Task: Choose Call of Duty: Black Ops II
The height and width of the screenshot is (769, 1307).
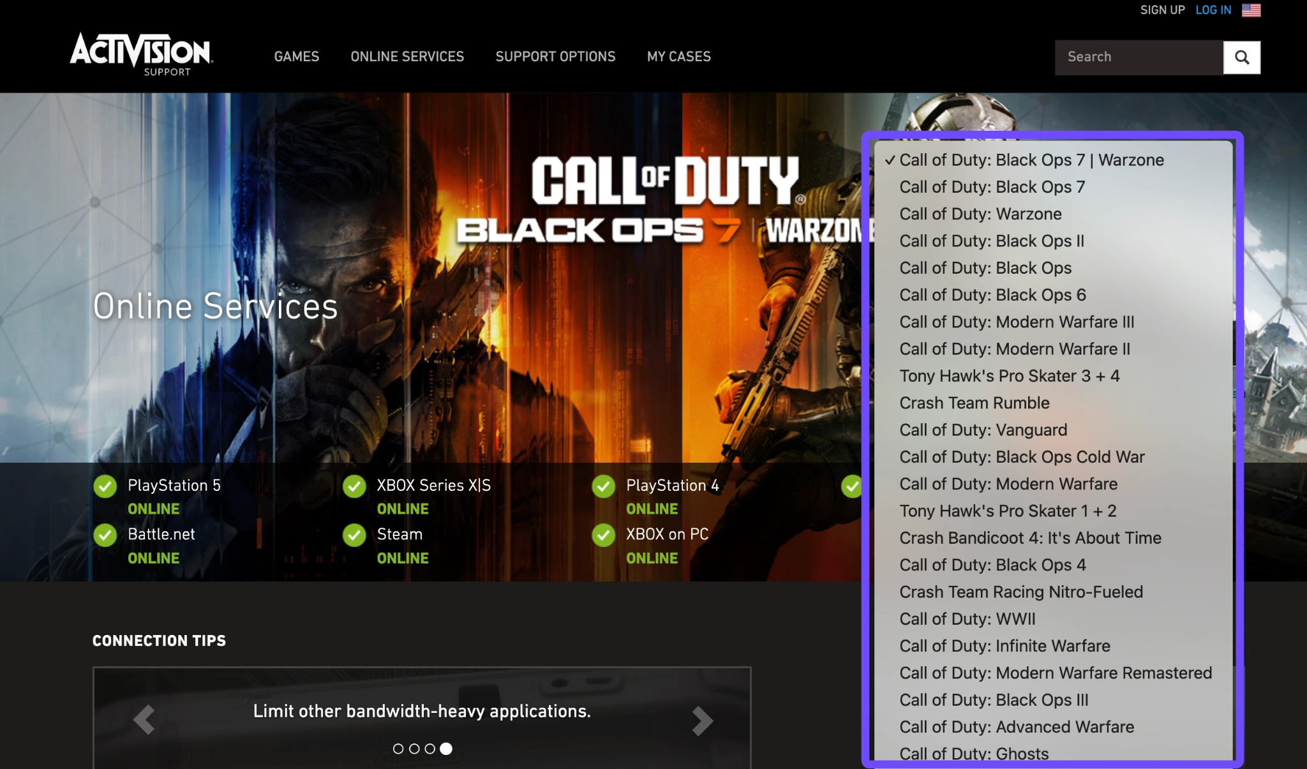Action: coord(1054,241)
